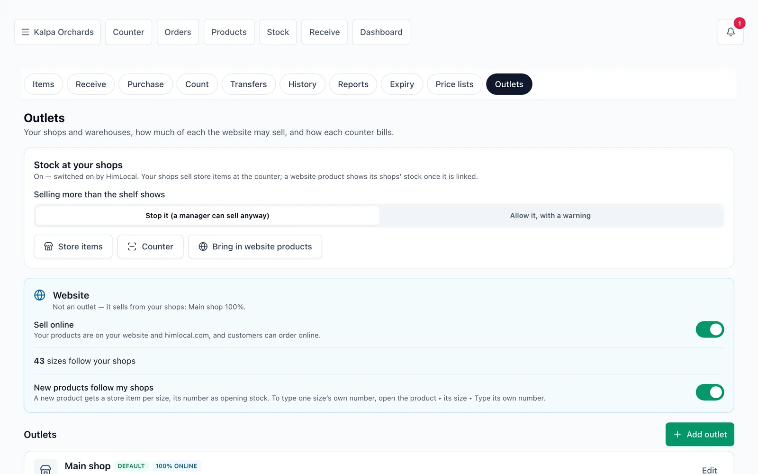
Task: Open Products in top navigation
Action: point(229,32)
